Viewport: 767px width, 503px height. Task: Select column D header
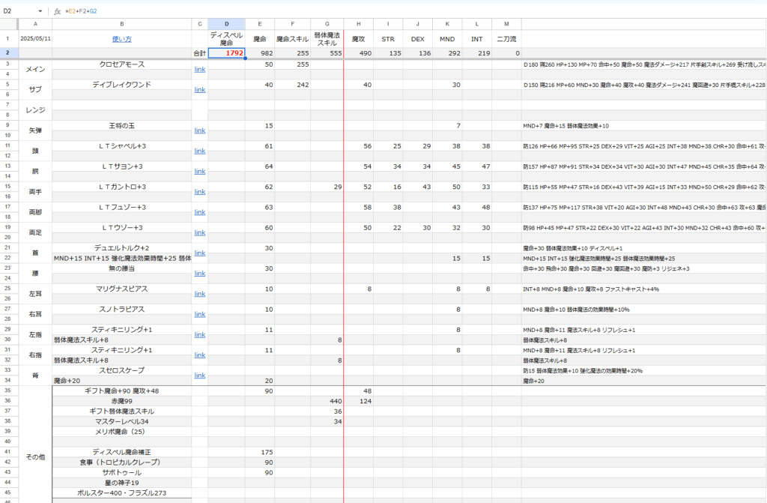tap(226, 24)
